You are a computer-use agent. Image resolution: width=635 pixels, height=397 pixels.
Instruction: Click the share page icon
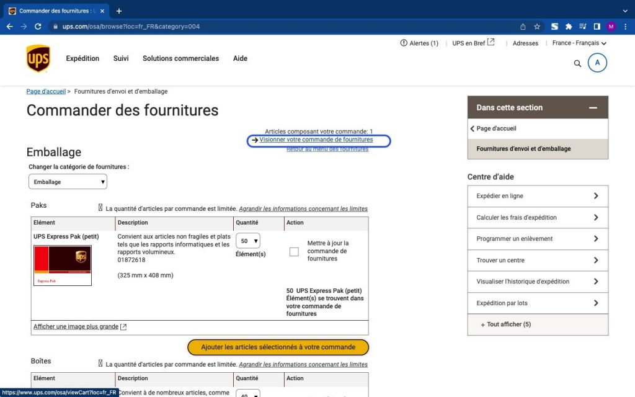tap(523, 26)
